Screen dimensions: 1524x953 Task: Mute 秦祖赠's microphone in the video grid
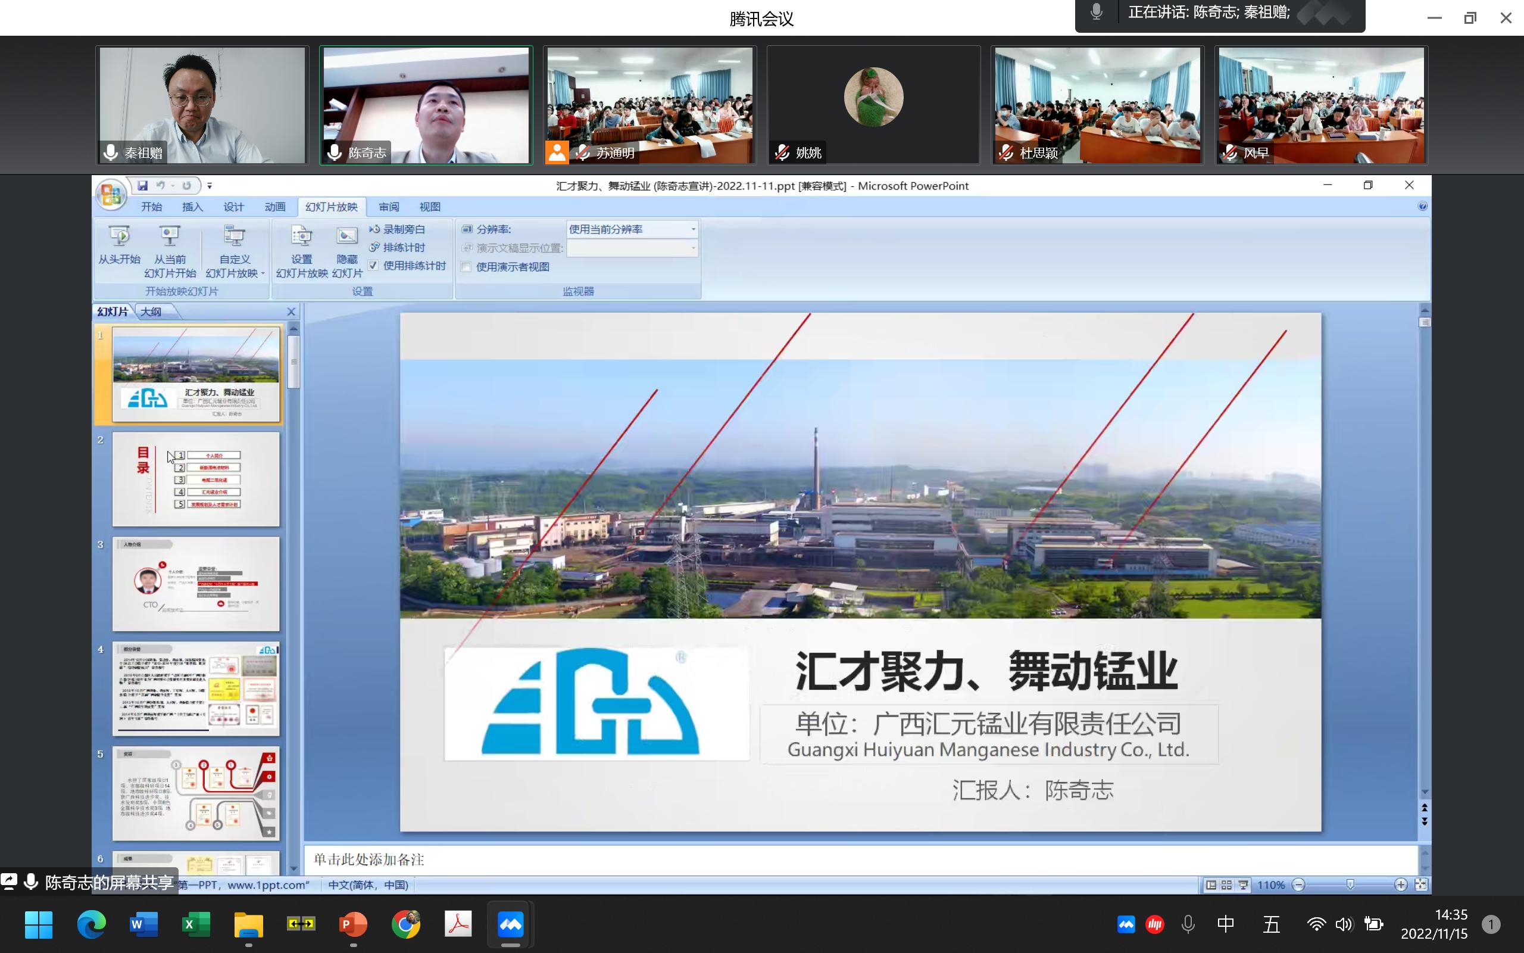pos(111,152)
